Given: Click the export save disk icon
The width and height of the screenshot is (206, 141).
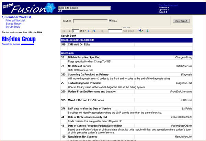Looking at the screenshot, I should (140, 31).
